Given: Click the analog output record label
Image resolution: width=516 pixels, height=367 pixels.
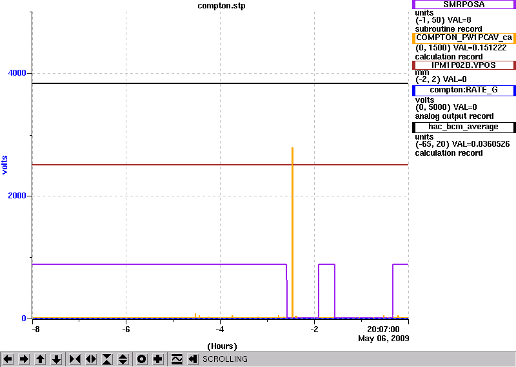Looking at the screenshot, I should point(455,116).
